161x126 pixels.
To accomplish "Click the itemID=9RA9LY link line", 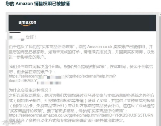I will (x=23, y=81).
